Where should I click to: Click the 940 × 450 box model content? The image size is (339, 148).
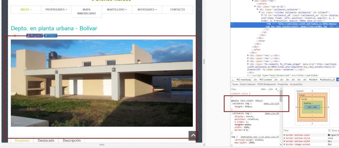pos(312,107)
